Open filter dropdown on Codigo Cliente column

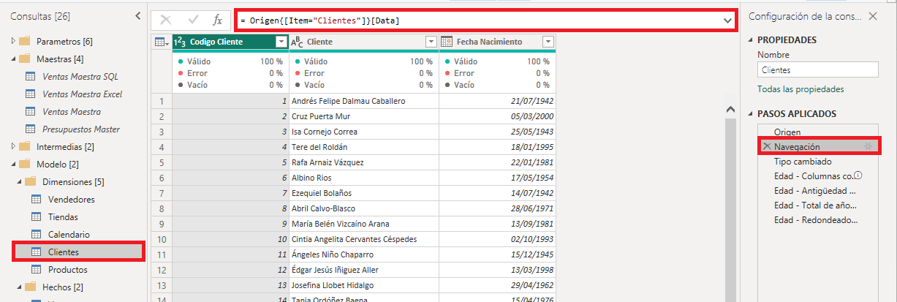pyautogui.click(x=281, y=42)
